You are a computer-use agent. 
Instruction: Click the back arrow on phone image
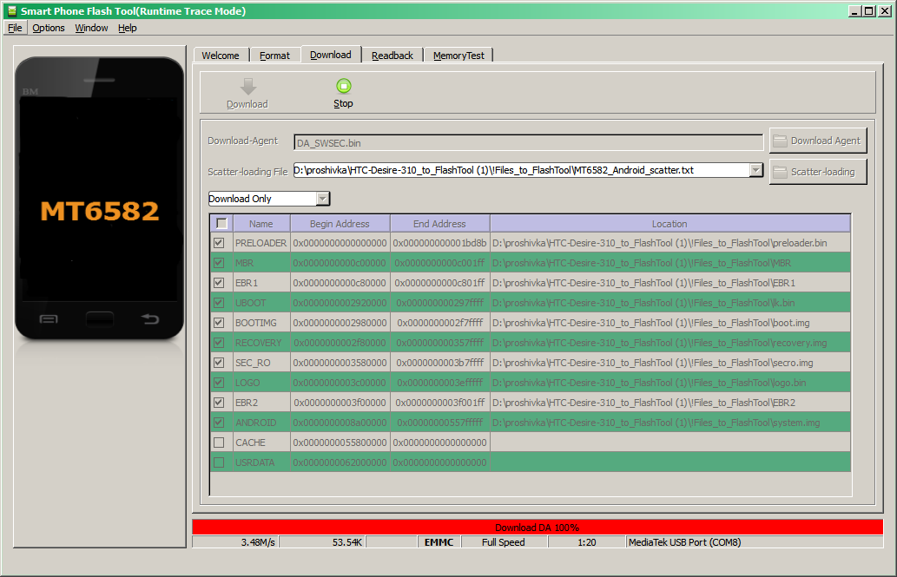click(x=150, y=319)
